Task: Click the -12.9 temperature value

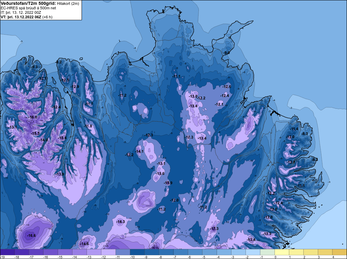Action: point(75,87)
